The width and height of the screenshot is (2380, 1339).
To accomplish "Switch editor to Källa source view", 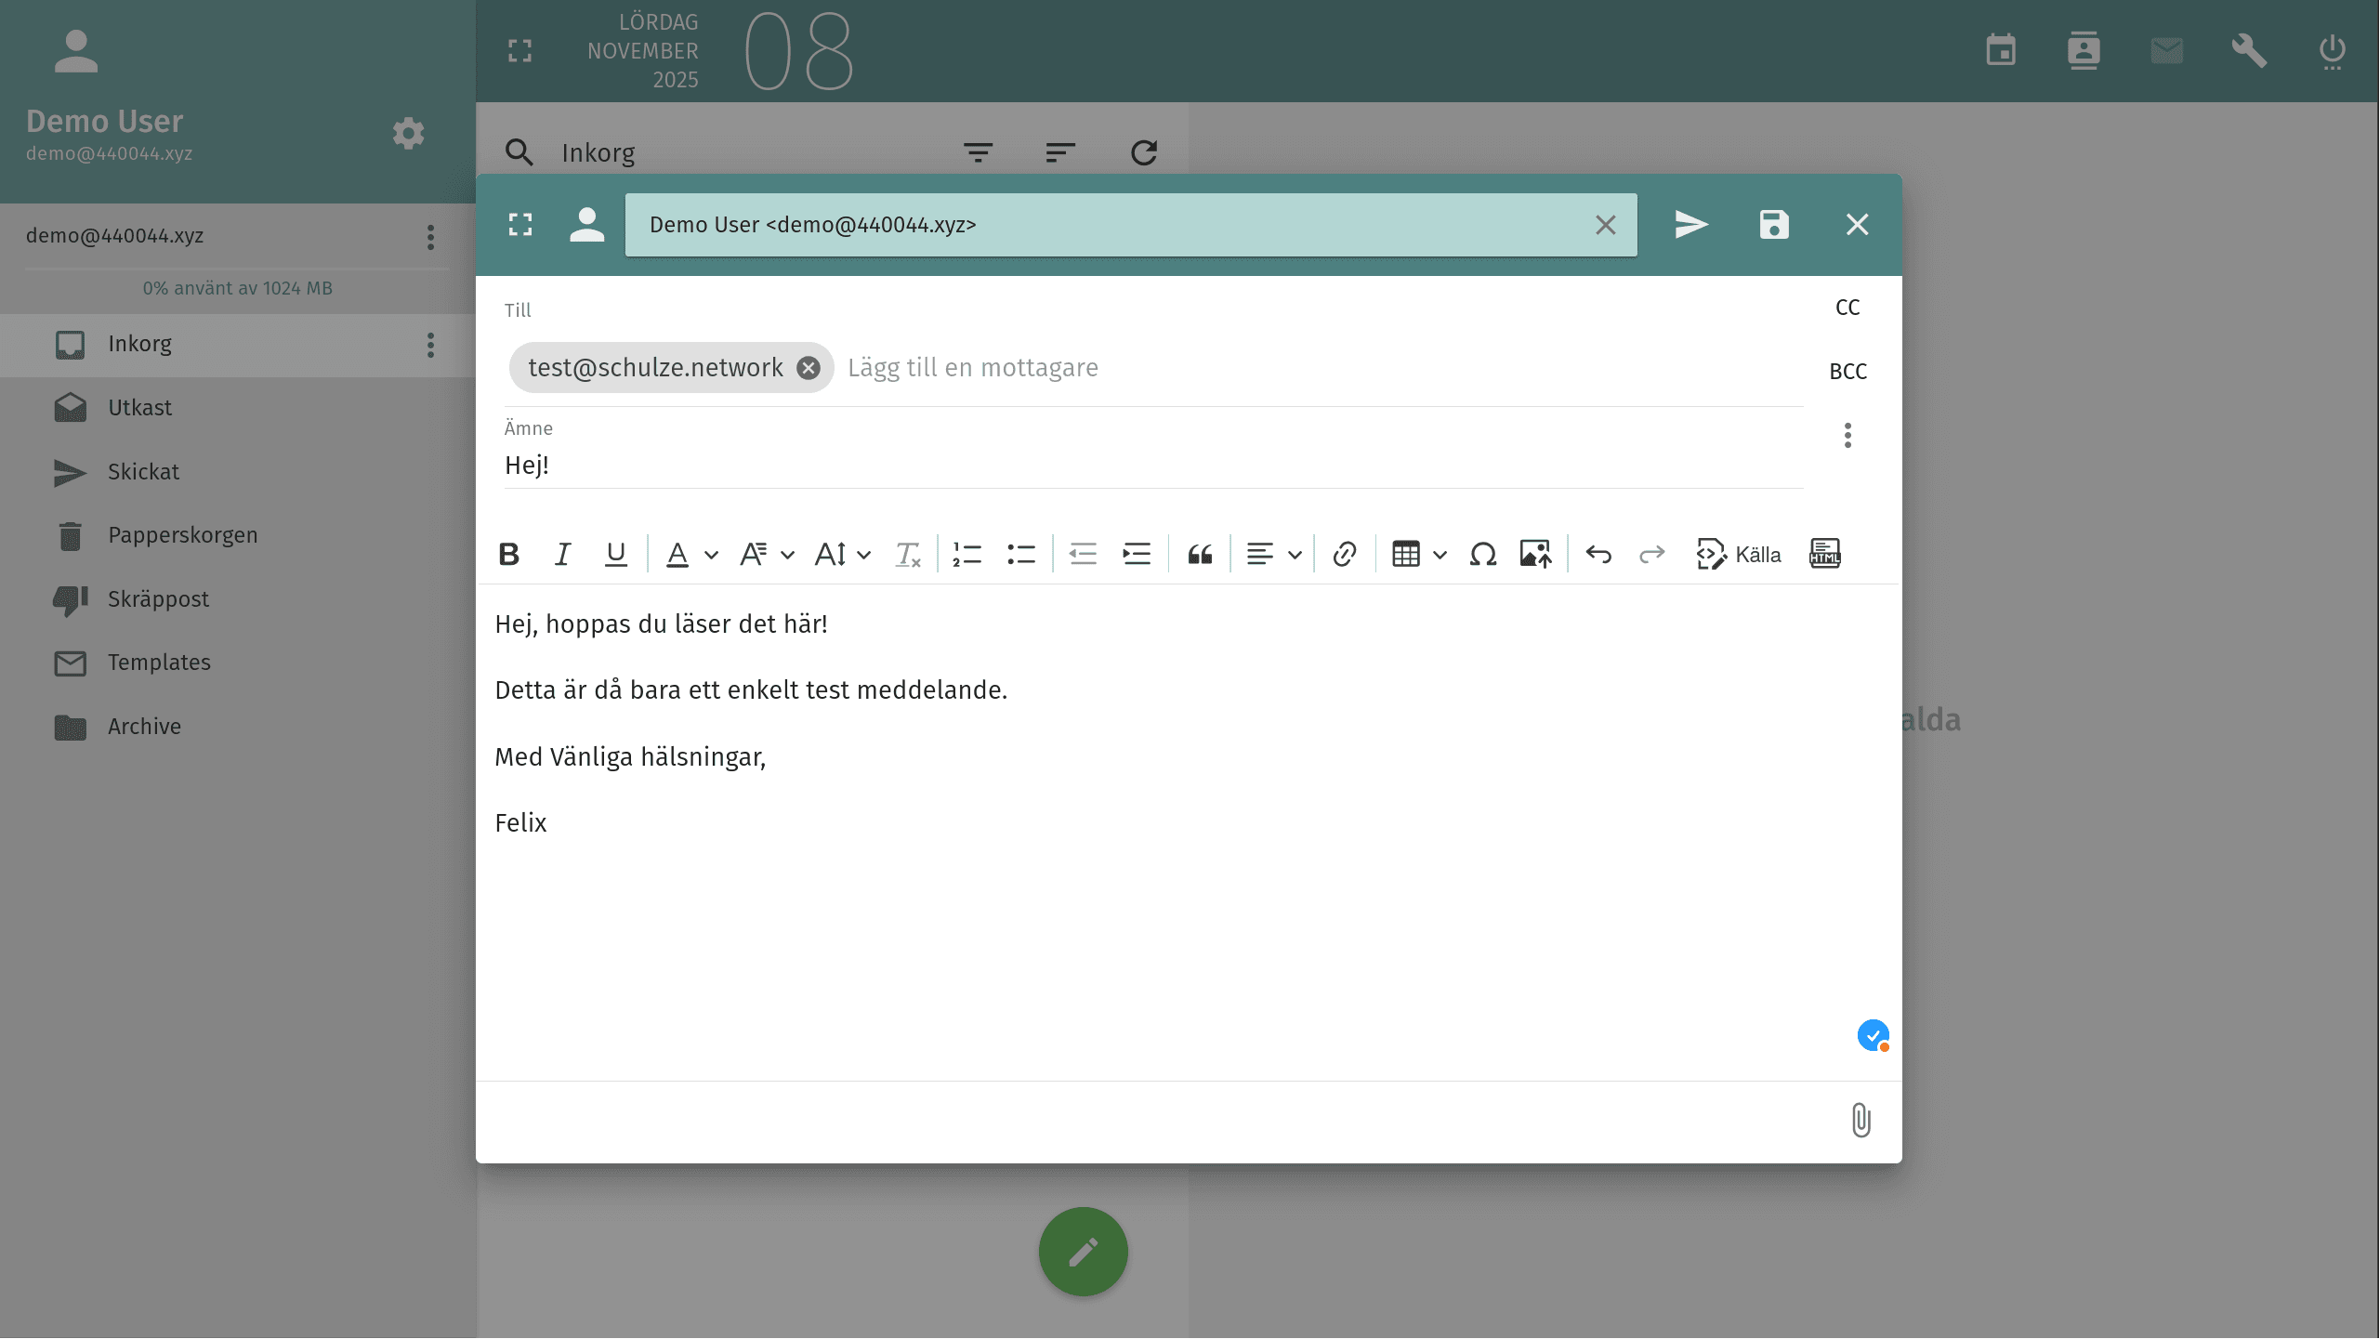I will click(x=1739, y=555).
